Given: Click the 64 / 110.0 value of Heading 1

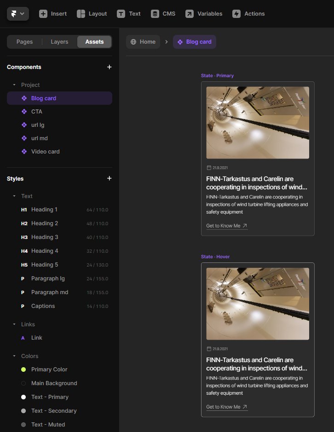Looking at the screenshot, I should (98, 210).
